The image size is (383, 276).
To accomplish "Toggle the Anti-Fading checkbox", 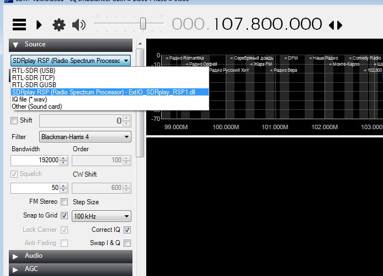I will [x=65, y=243].
